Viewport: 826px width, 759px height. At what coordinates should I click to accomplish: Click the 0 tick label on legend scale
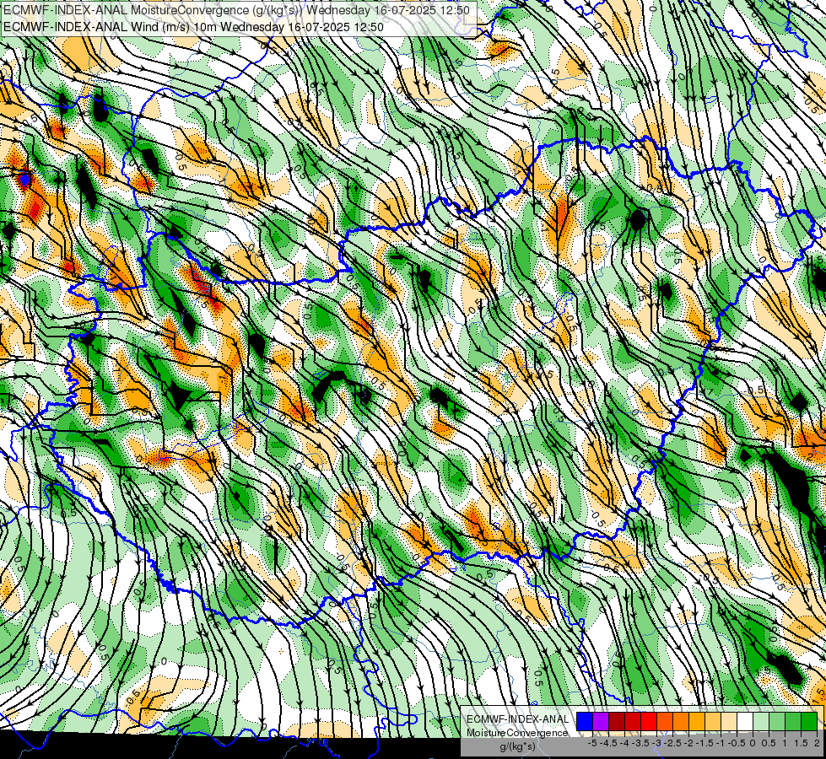point(753,743)
